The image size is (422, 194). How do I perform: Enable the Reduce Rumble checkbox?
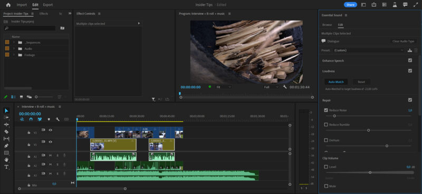[x=326, y=125]
